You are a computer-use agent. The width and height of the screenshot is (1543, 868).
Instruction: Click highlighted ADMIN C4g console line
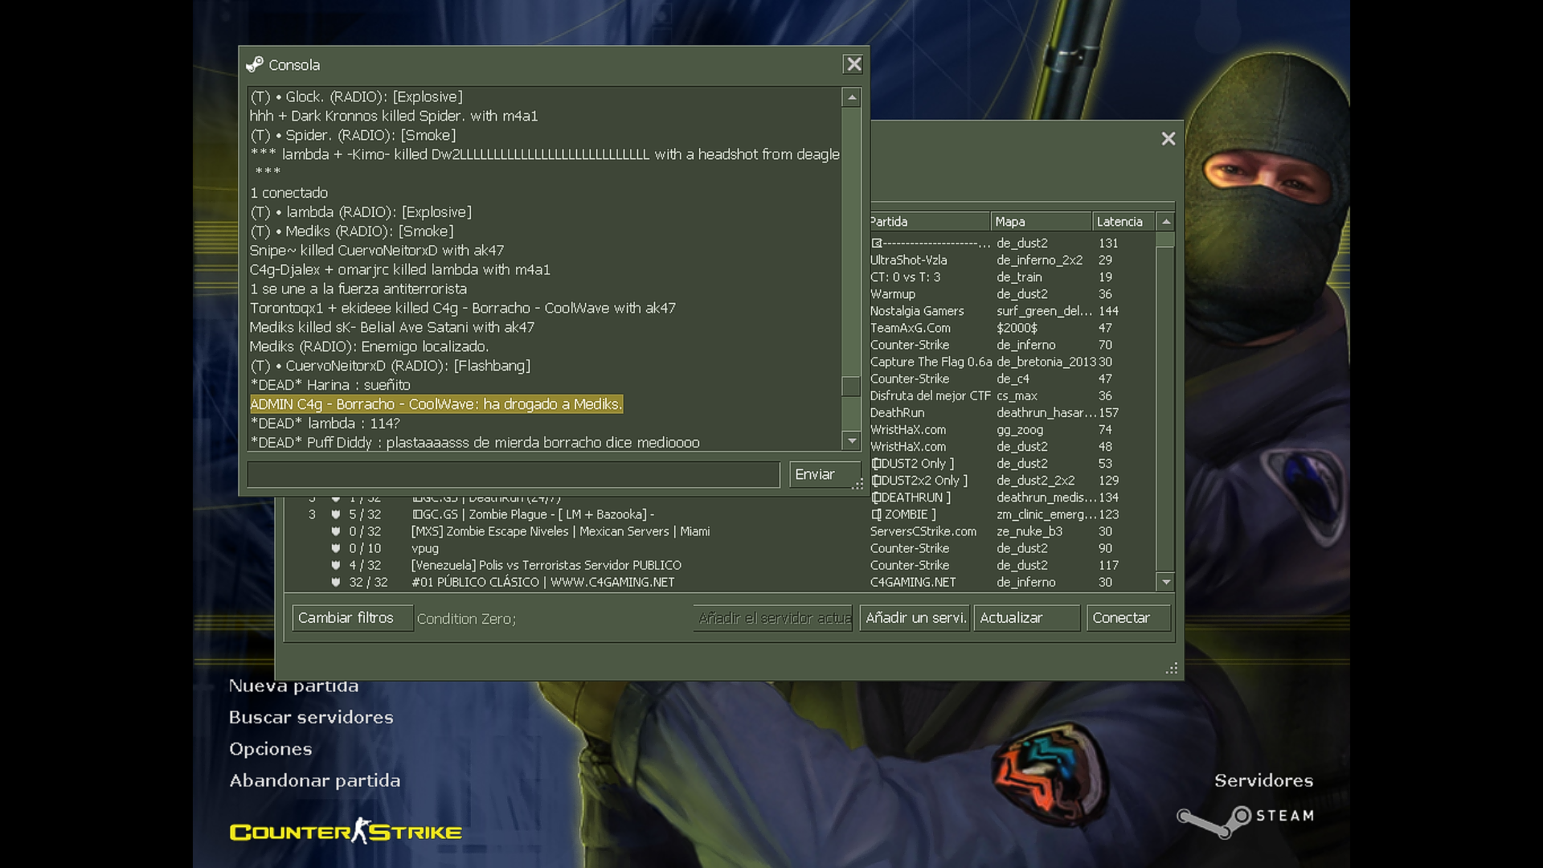tap(436, 404)
